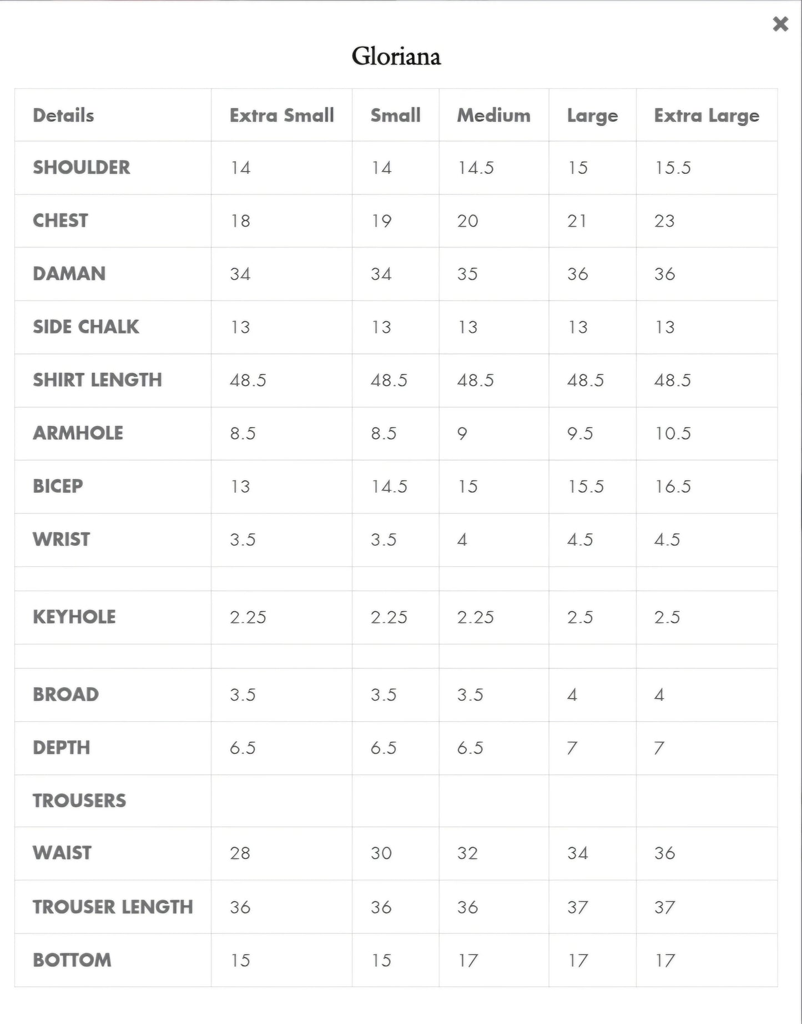Click the CHEST row label
The width and height of the screenshot is (802, 1024).
tap(60, 221)
